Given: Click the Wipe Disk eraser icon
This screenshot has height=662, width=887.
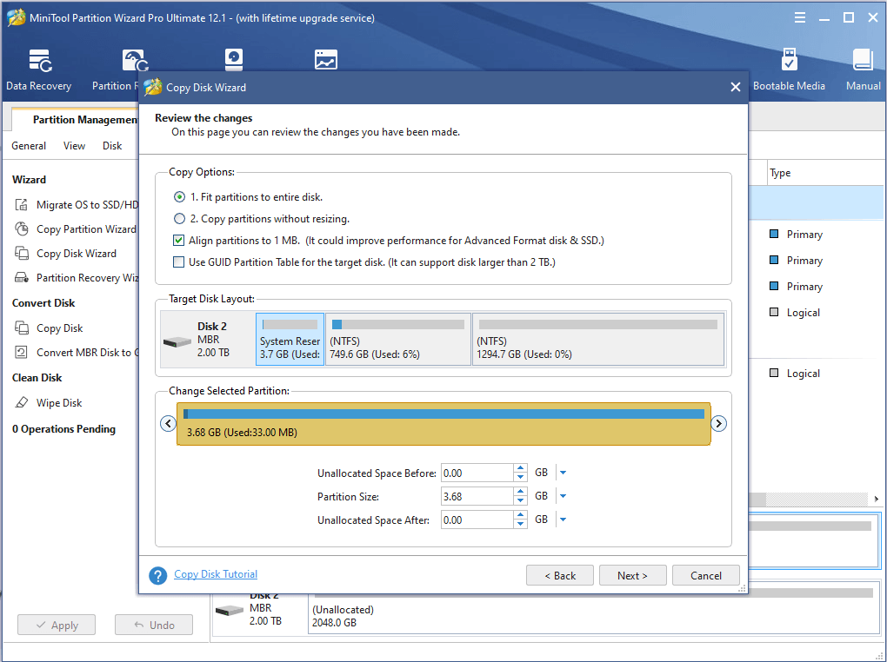Looking at the screenshot, I should [x=22, y=402].
